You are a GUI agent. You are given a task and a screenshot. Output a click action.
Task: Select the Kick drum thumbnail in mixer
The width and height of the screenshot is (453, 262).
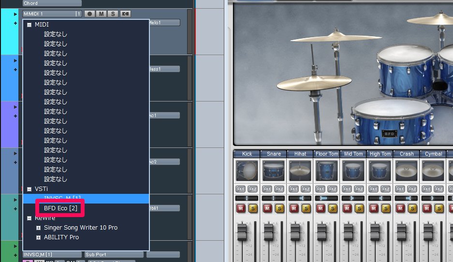(x=247, y=171)
